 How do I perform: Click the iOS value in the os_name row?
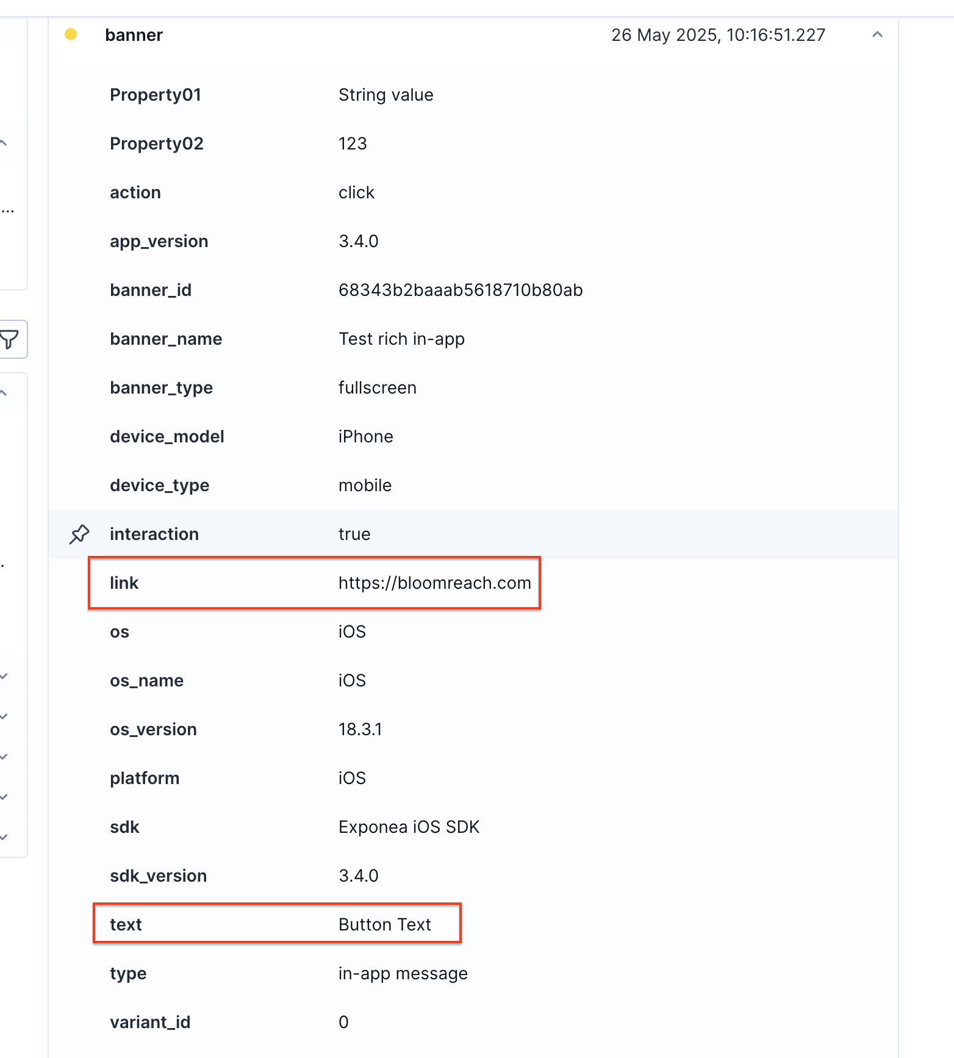point(352,680)
